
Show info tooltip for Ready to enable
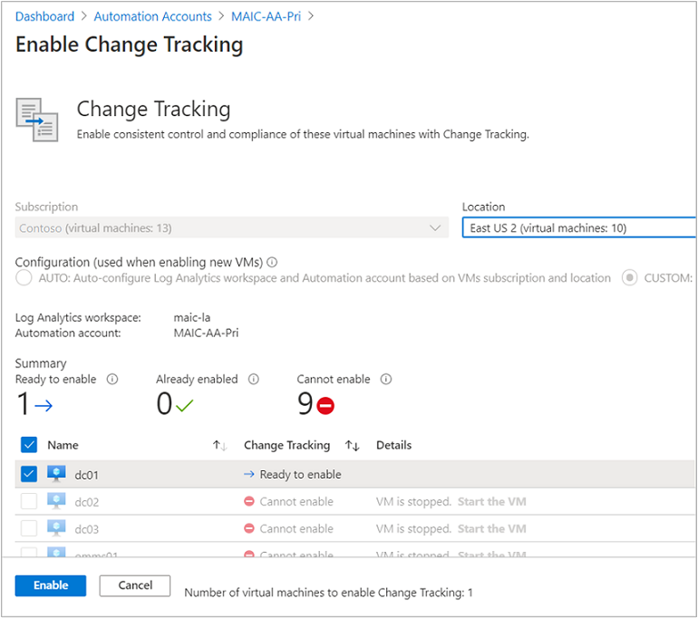click(112, 379)
